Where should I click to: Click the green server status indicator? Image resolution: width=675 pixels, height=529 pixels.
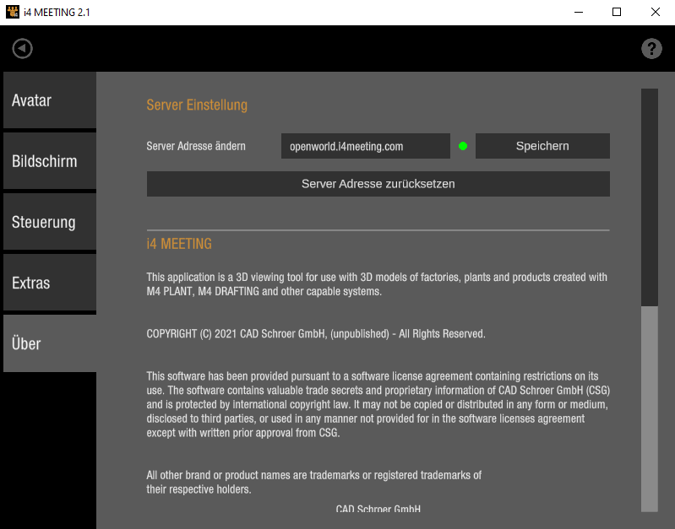[463, 146]
